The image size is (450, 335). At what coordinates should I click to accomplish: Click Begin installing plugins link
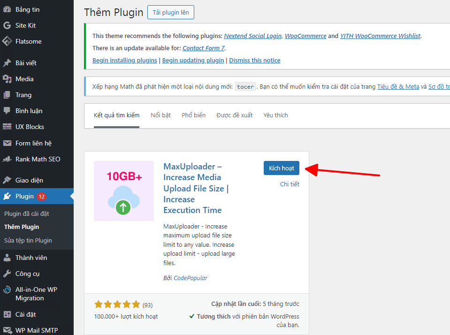click(x=125, y=60)
